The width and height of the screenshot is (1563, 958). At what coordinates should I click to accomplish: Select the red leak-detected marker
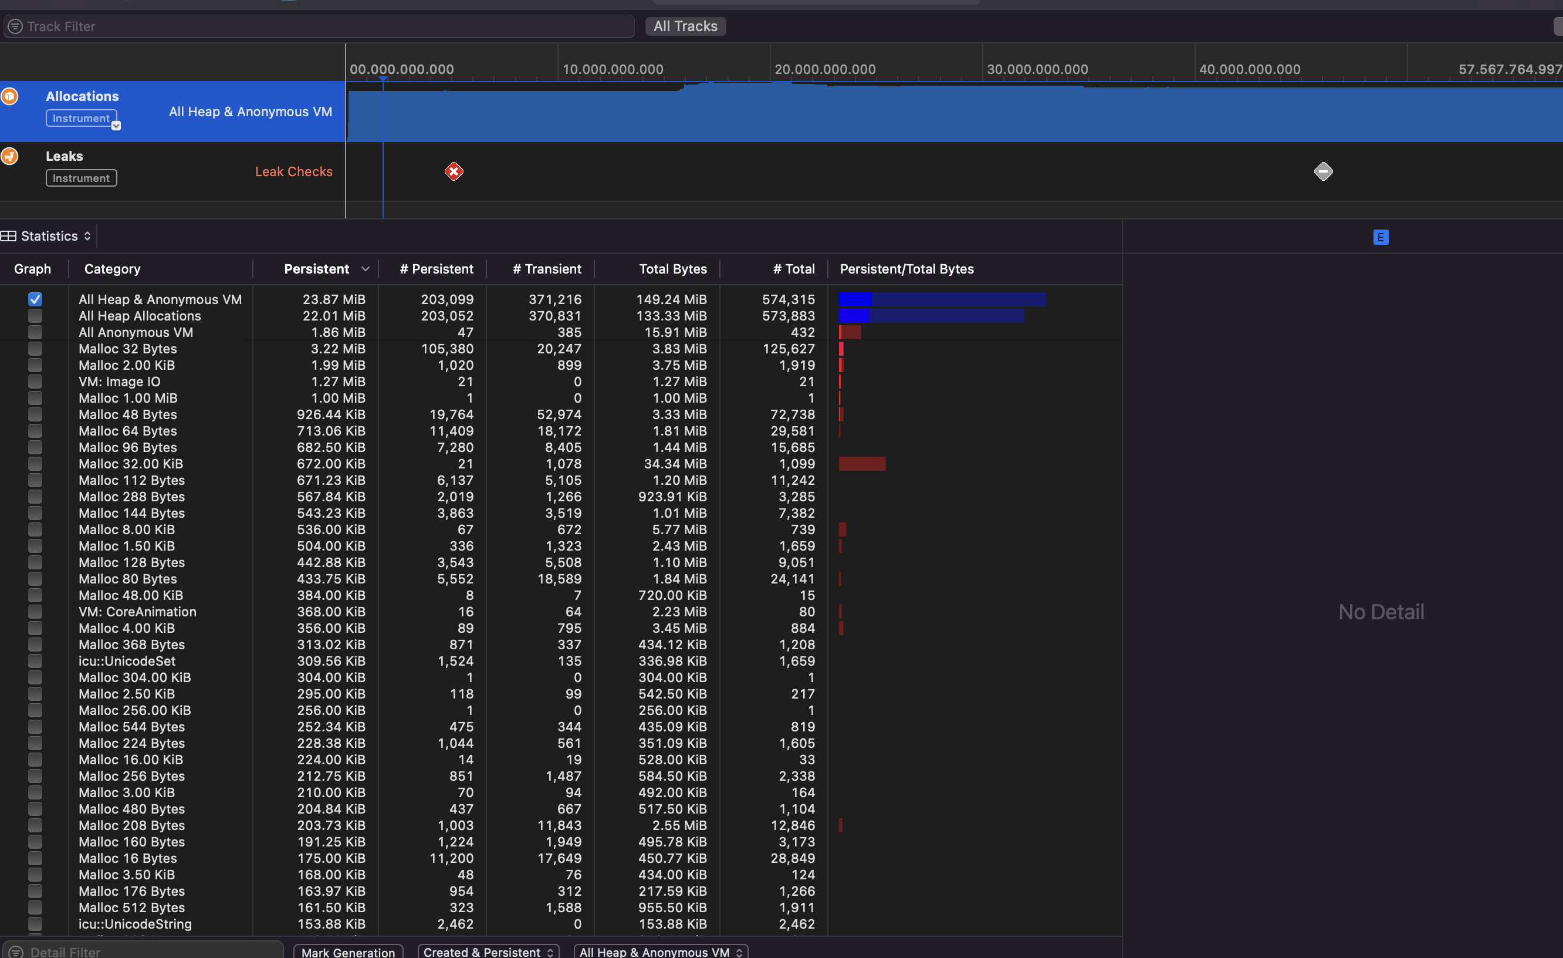(454, 171)
